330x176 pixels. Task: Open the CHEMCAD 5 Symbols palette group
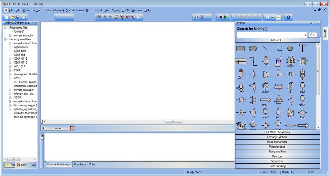click(x=277, y=132)
